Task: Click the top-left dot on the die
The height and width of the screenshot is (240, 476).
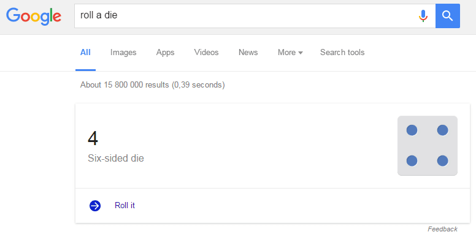Action: click(x=412, y=130)
